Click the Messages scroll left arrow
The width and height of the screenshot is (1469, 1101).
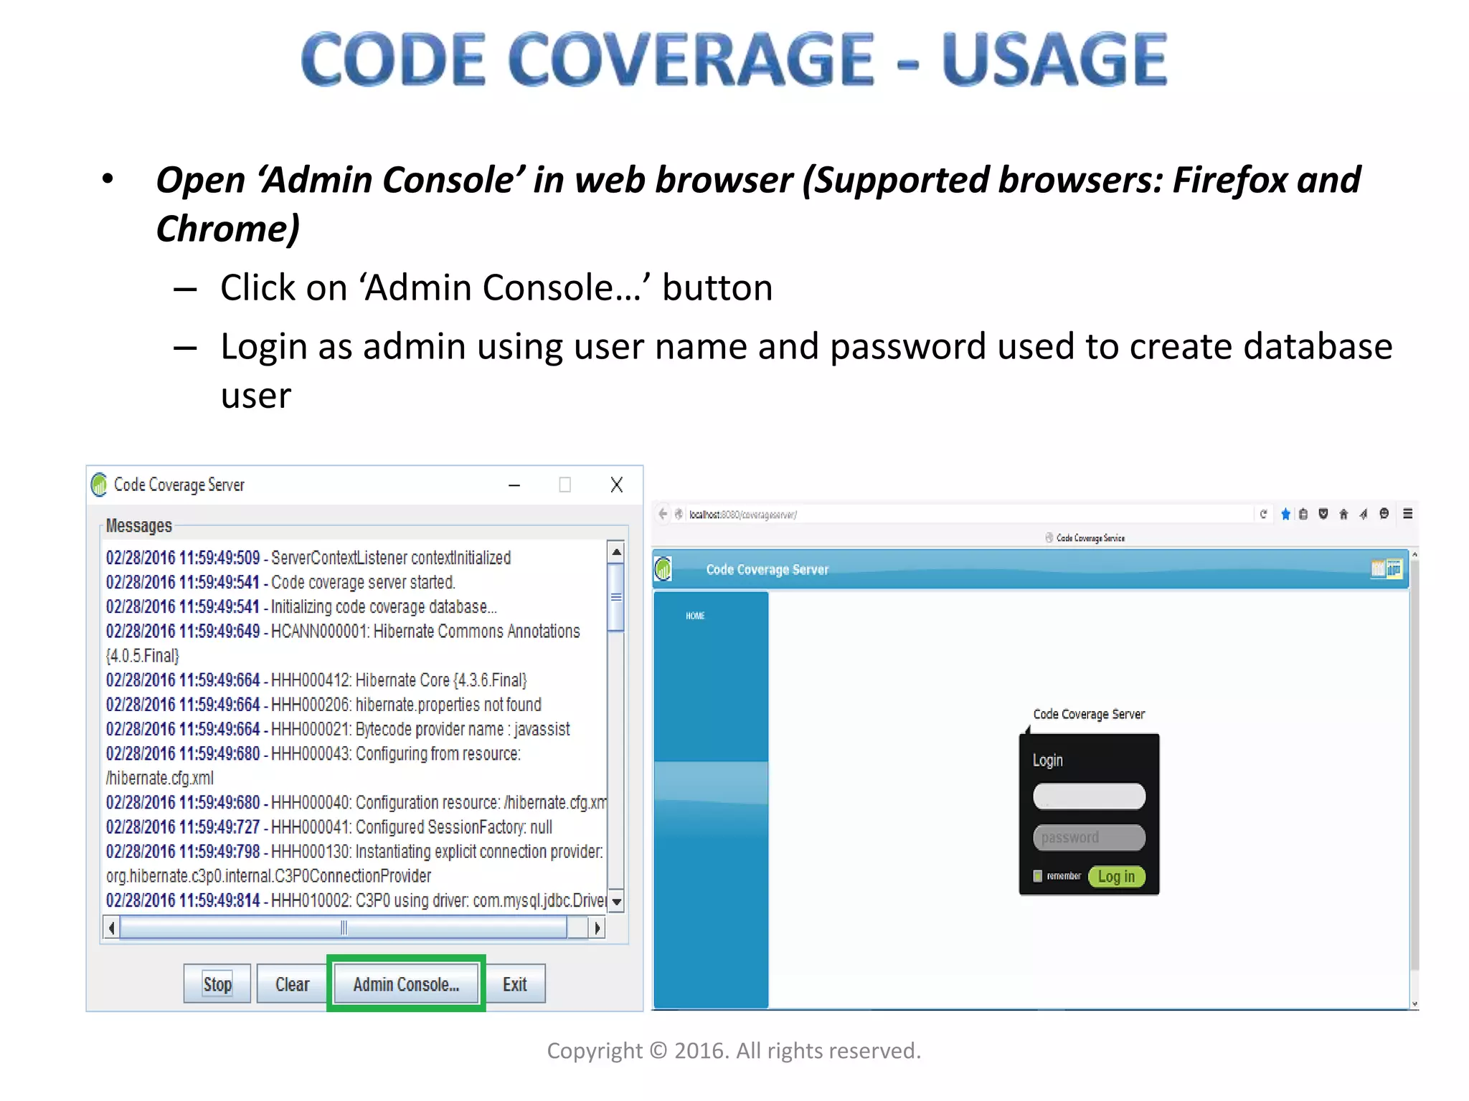[111, 928]
